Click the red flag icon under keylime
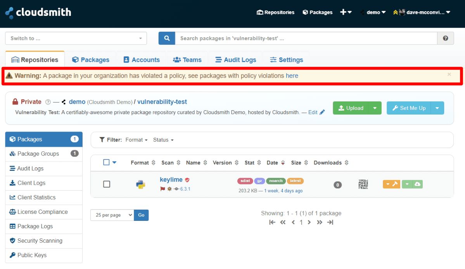 click(162, 189)
